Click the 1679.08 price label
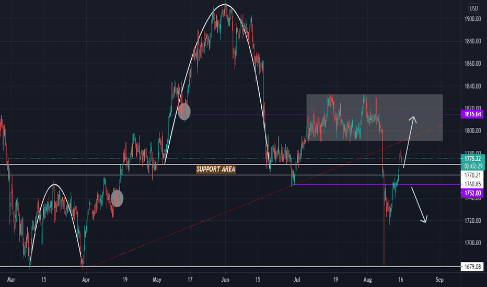The width and height of the screenshot is (487, 287). [472, 267]
